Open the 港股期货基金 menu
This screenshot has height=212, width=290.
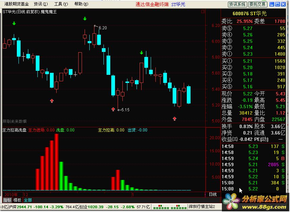point(17,4)
